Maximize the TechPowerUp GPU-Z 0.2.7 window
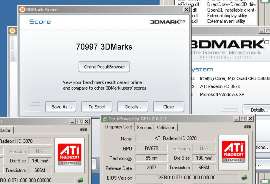The width and height of the screenshot is (270, 184). point(243,119)
